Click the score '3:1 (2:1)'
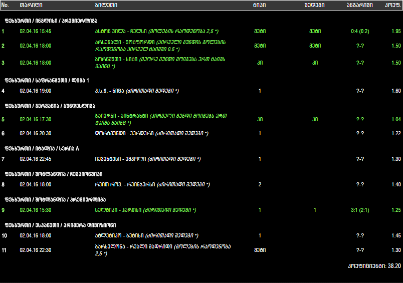This screenshot has height=283, width=403. tap(360, 210)
